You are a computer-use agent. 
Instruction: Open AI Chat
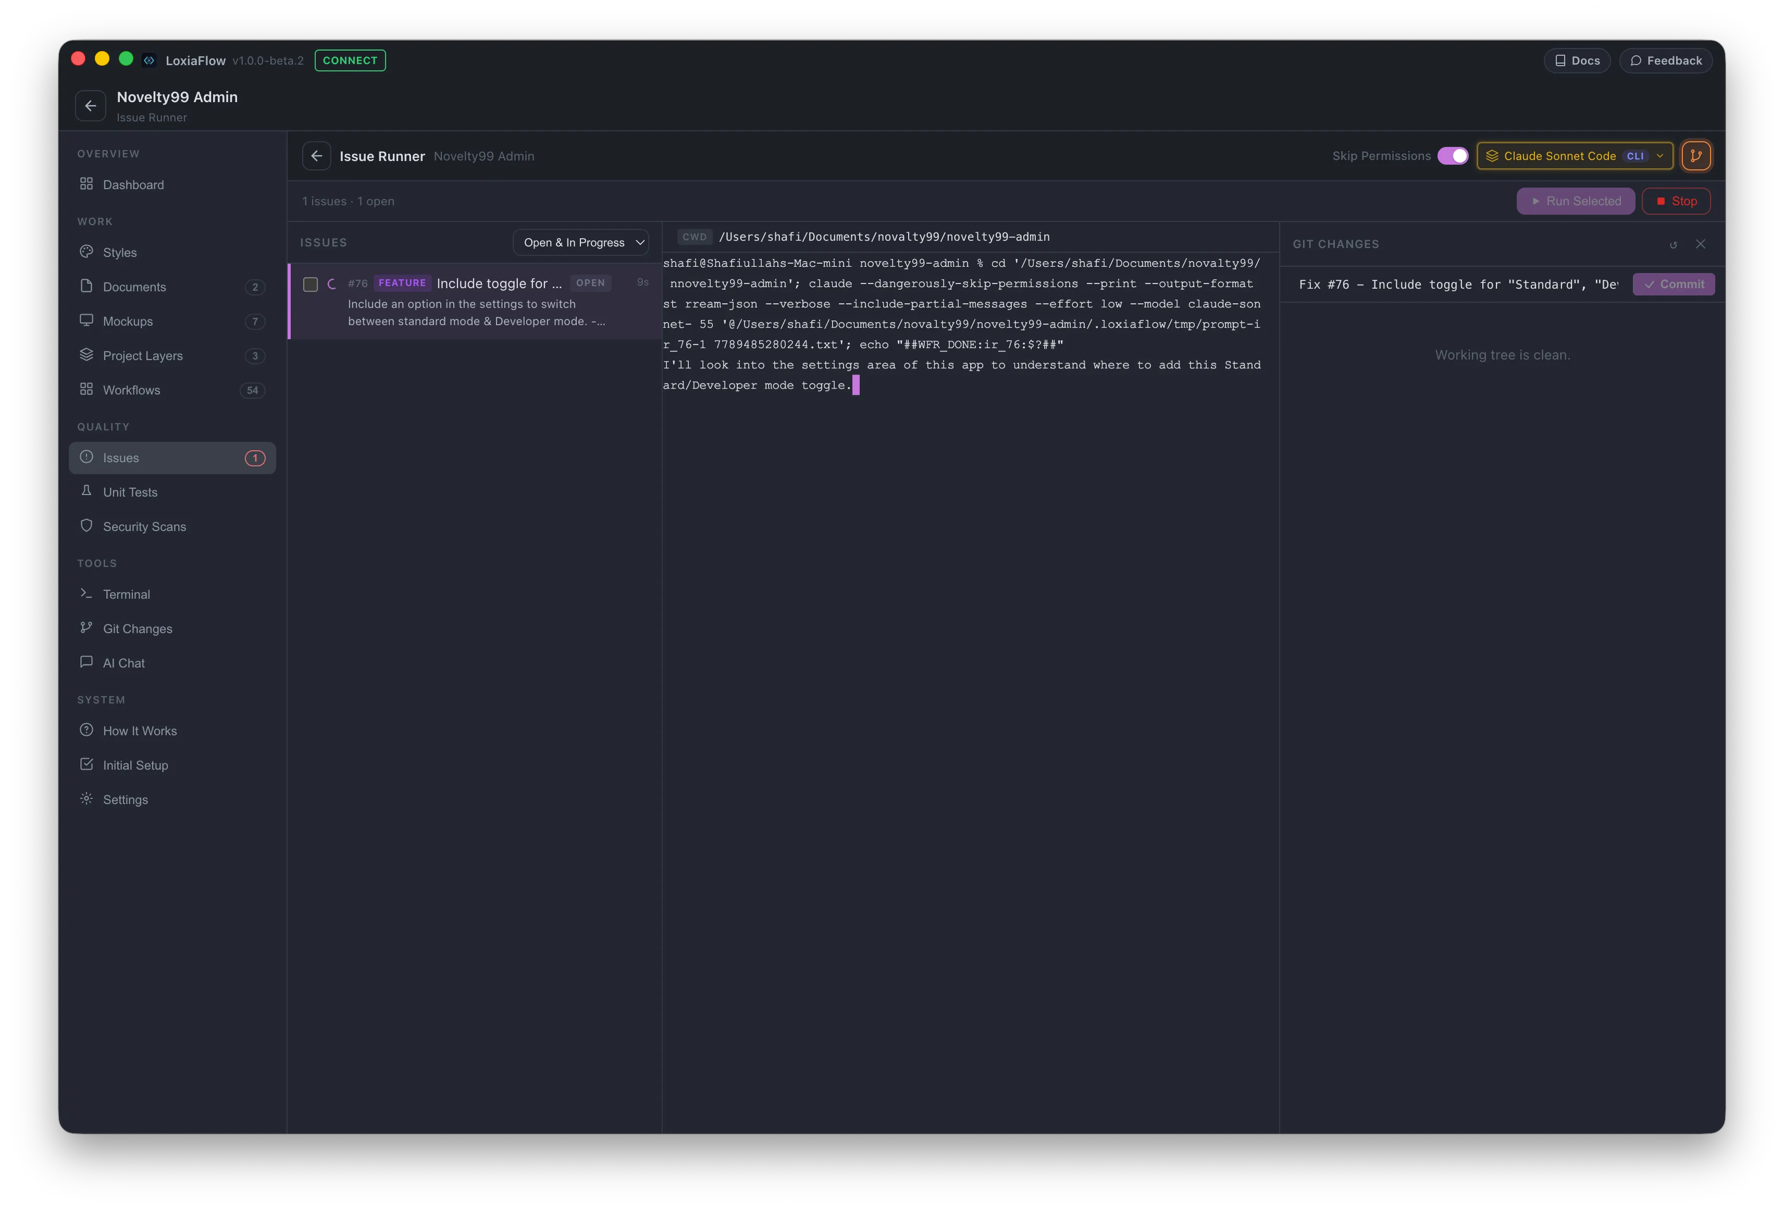(x=172, y=663)
